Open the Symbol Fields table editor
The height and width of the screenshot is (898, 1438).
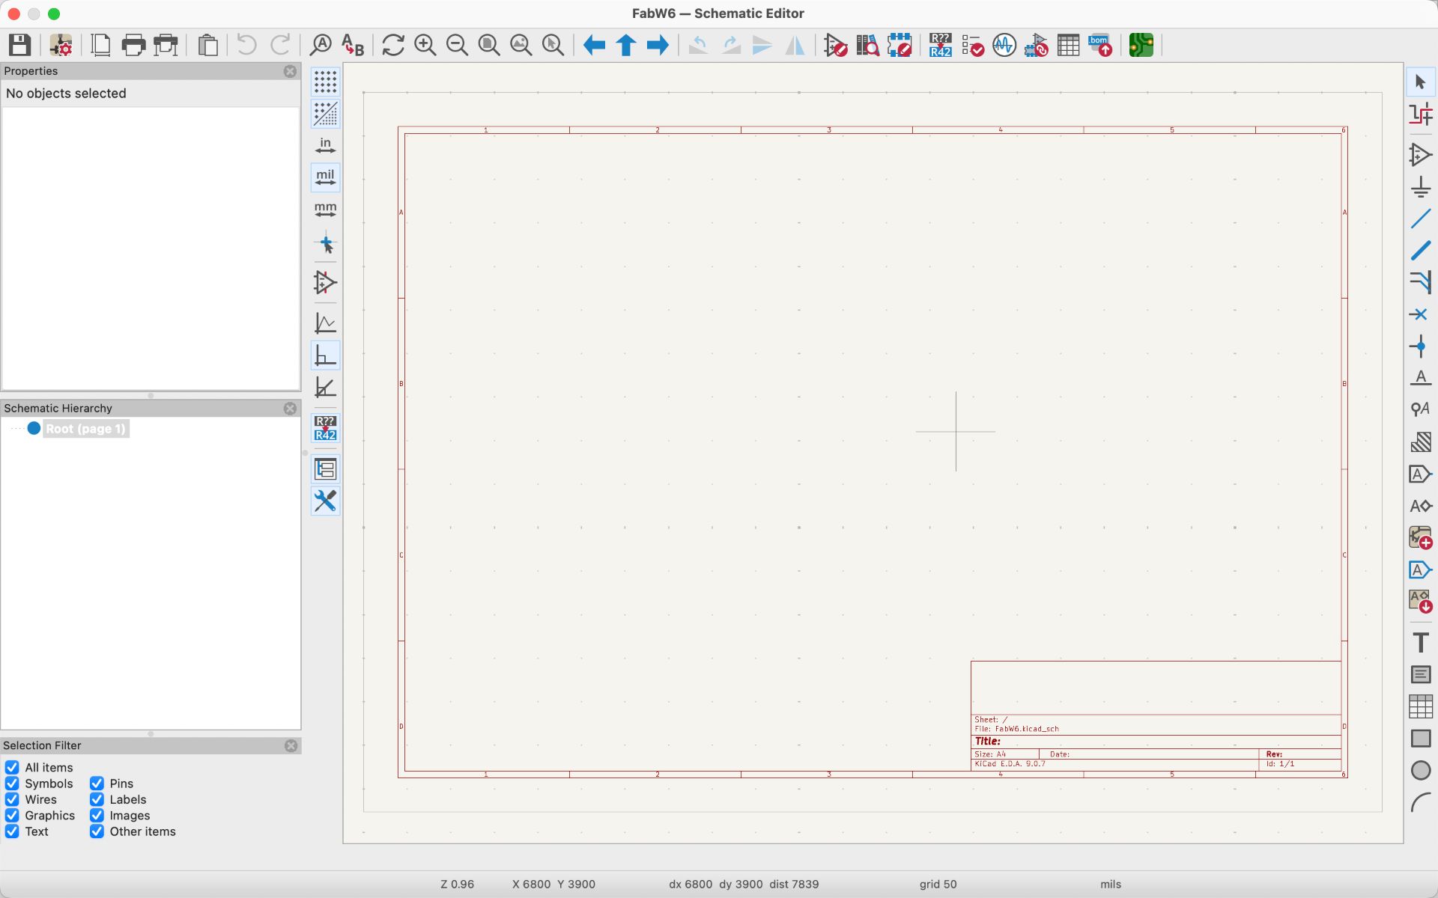point(1068,45)
